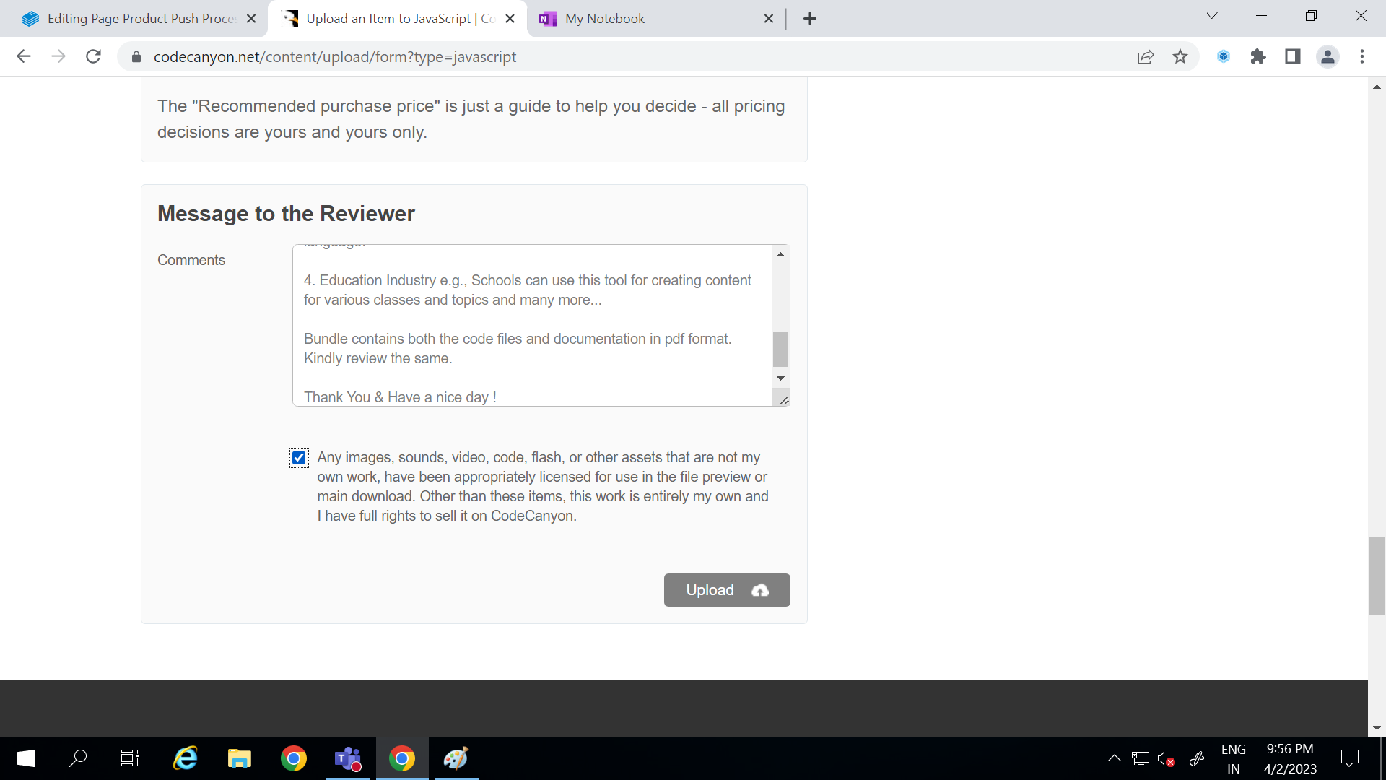Open the Chrome three-dot menu

coord(1362,56)
